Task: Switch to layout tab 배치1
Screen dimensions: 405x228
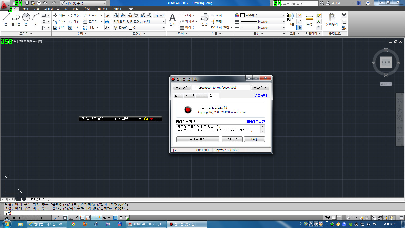Action: click(31, 199)
